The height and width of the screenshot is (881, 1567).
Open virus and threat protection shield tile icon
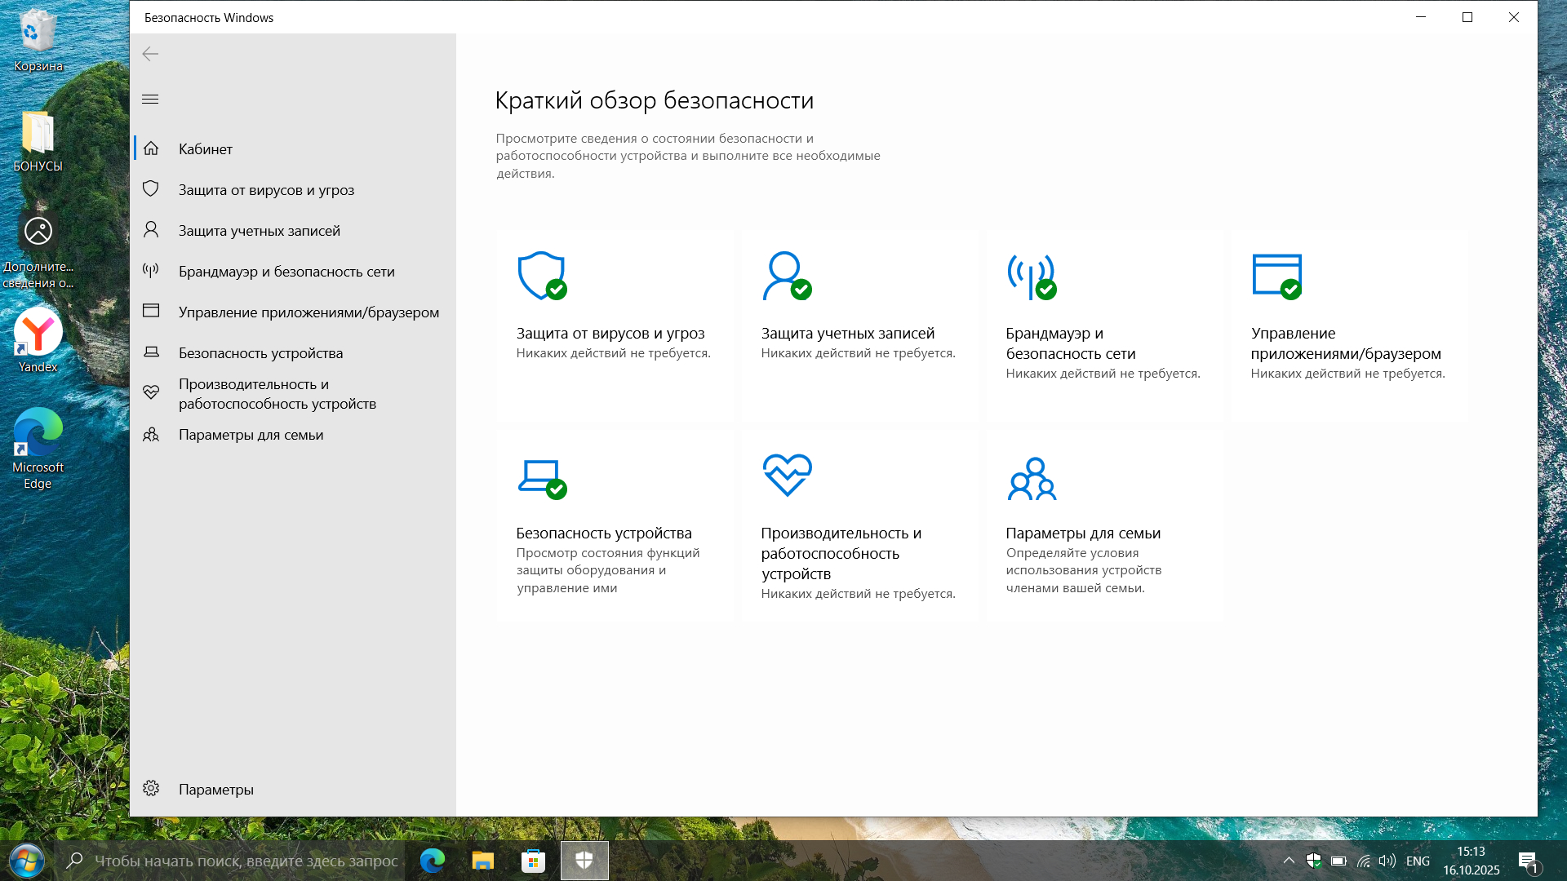tap(541, 276)
